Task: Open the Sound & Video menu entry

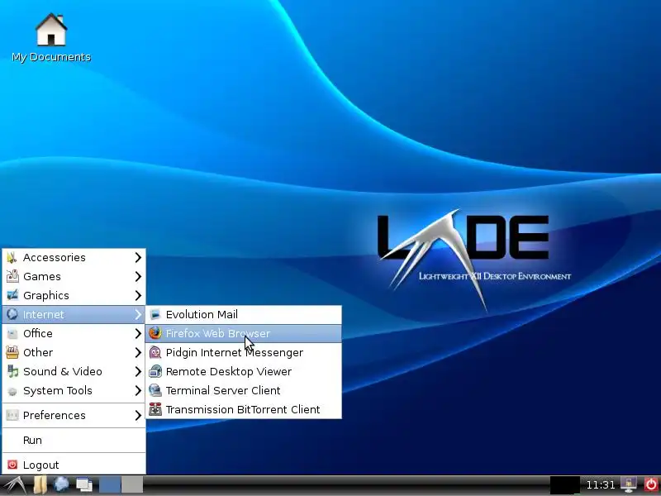Action: (x=74, y=371)
